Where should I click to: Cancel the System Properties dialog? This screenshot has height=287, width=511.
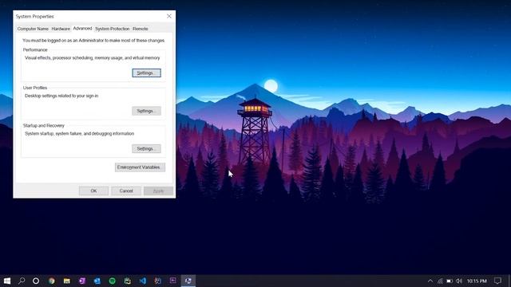click(126, 191)
